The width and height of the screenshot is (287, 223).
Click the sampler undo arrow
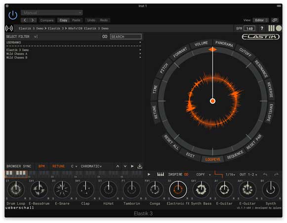point(265,175)
